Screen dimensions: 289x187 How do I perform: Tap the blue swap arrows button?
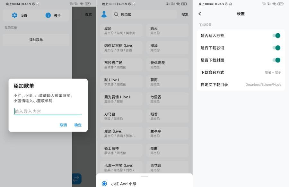click(x=76, y=179)
